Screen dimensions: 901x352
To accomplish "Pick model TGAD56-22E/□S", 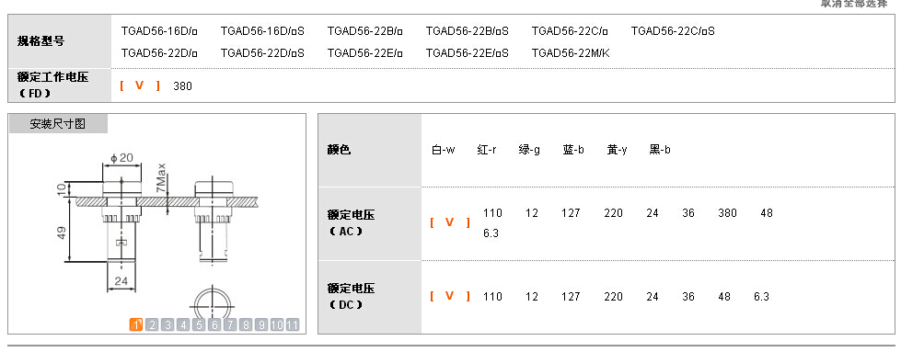I will (x=468, y=53).
